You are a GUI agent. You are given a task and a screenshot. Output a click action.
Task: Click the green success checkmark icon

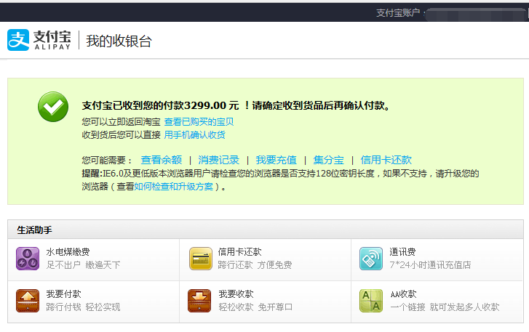[x=53, y=107]
